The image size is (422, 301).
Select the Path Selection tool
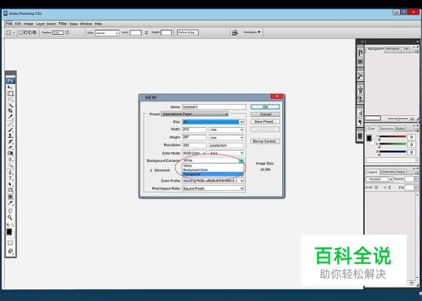tap(10, 184)
